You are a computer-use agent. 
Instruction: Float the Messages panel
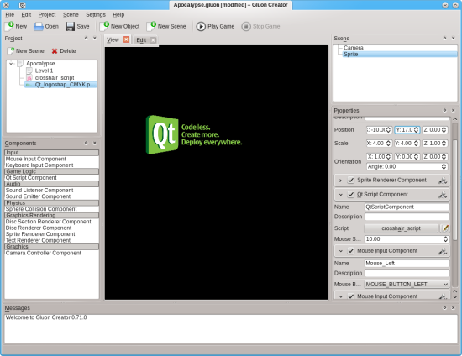pyautogui.click(x=444, y=307)
